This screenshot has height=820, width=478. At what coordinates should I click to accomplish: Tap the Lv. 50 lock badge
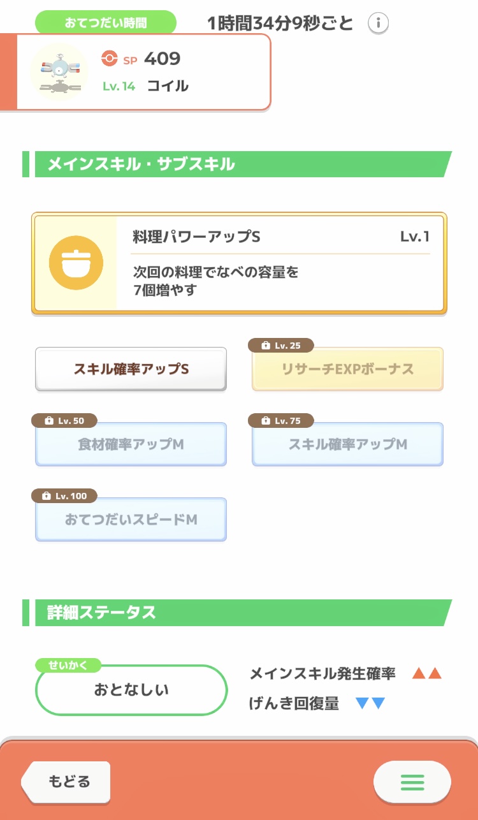click(x=65, y=421)
